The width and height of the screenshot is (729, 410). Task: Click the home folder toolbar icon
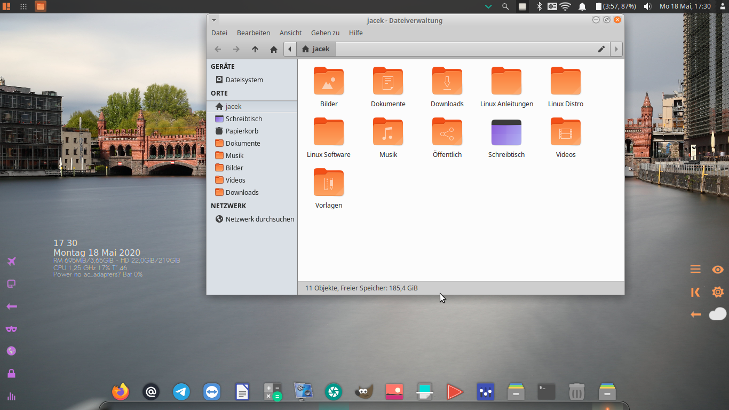[x=274, y=49]
